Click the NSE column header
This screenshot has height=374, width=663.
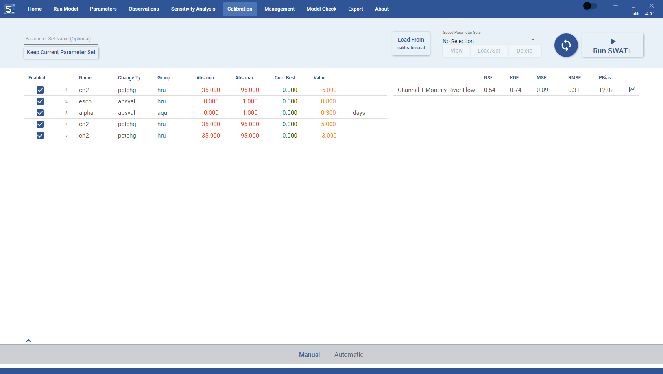click(x=488, y=78)
